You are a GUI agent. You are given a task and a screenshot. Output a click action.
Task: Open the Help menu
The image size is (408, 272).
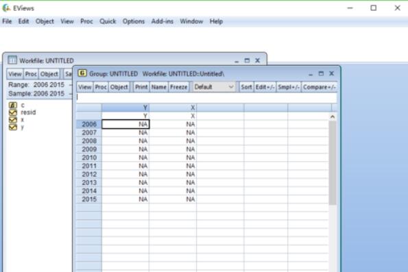(x=216, y=21)
